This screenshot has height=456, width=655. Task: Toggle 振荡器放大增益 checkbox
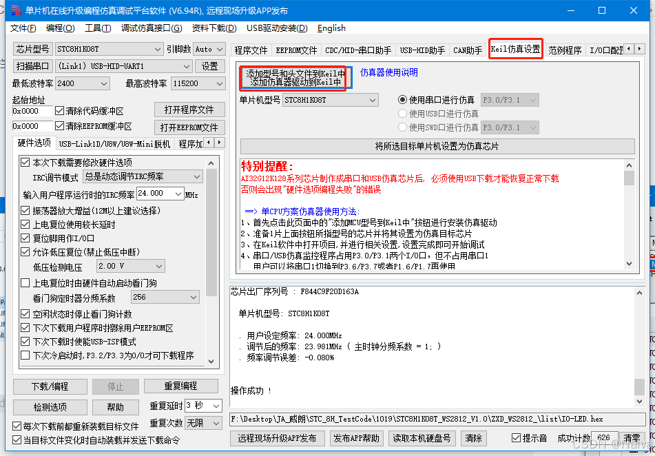(x=25, y=211)
